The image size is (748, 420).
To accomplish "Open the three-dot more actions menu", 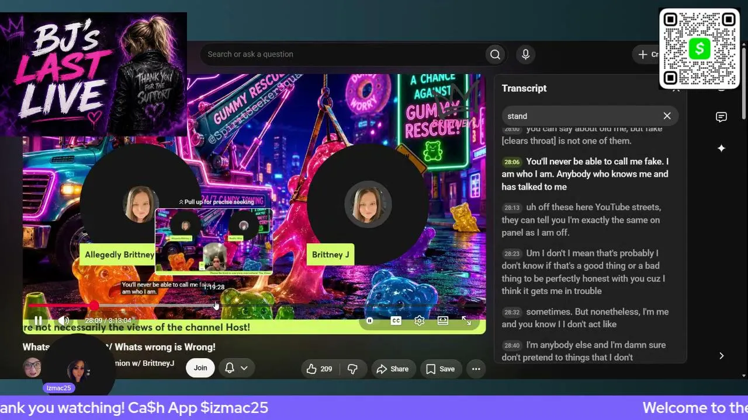I will [476, 369].
